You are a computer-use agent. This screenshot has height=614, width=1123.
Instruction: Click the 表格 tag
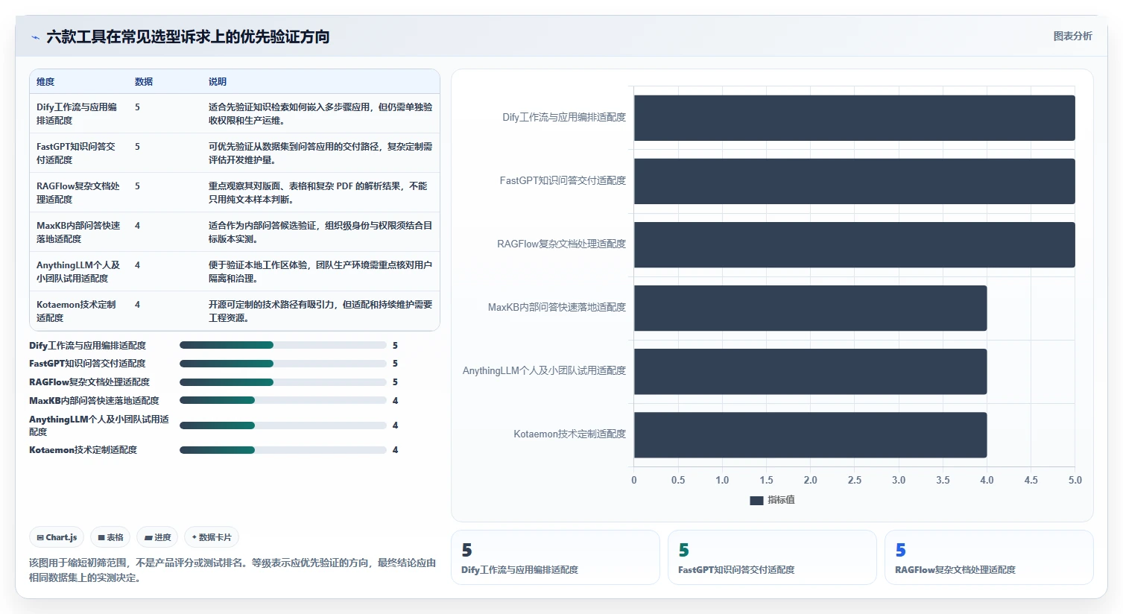110,537
